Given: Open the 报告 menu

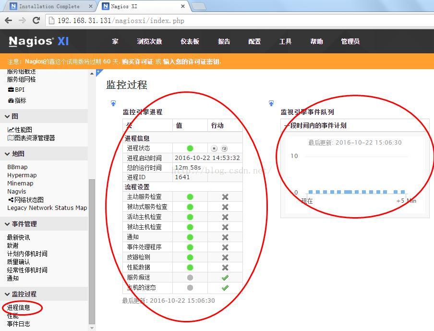Looking at the screenshot, I should click(224, 41).
